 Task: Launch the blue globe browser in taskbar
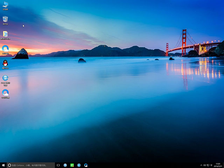click(x=65, y=165)
